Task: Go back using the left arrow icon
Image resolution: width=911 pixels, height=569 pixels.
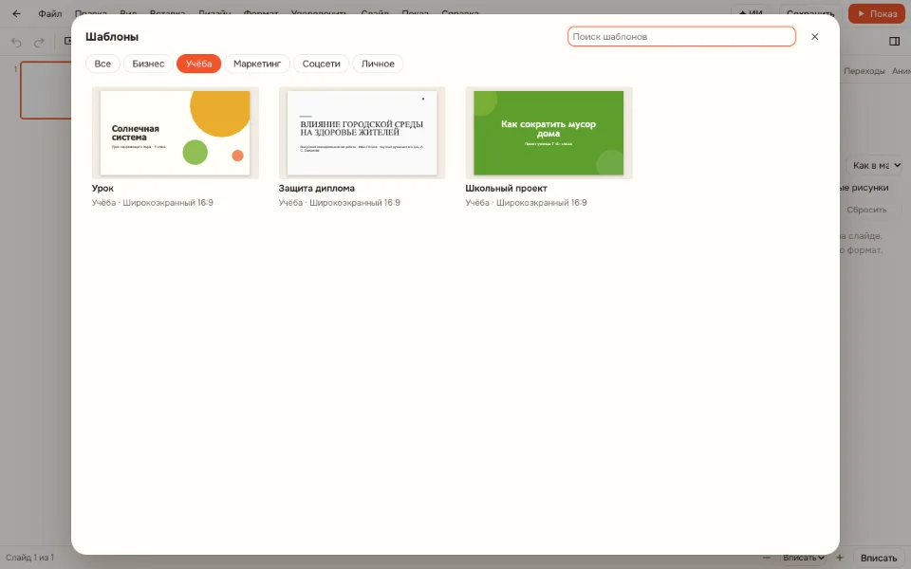Action: pyautogui.click(x=16, y=13)
